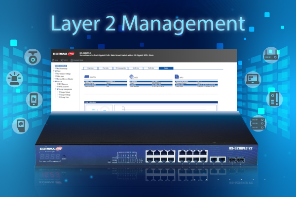Open the IP Camera Info tab
Image resolution: width=296 pixels, height=197 pixels.
[x=121, y=68]
